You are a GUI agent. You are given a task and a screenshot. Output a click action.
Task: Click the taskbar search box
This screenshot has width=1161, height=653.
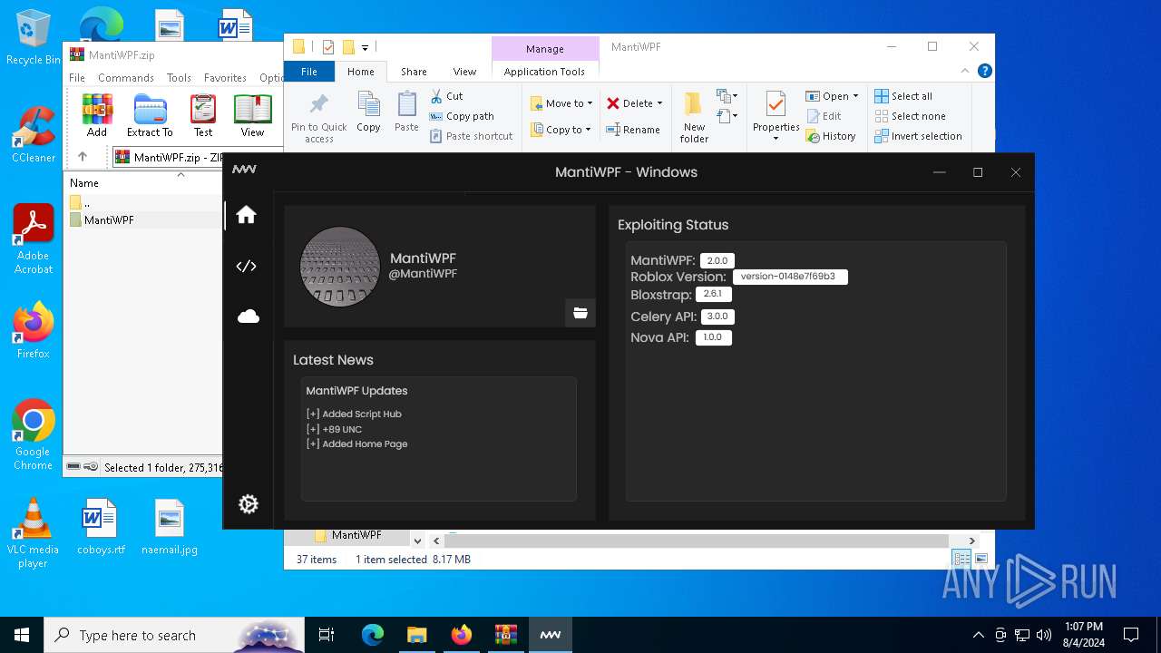coord(174,635)
